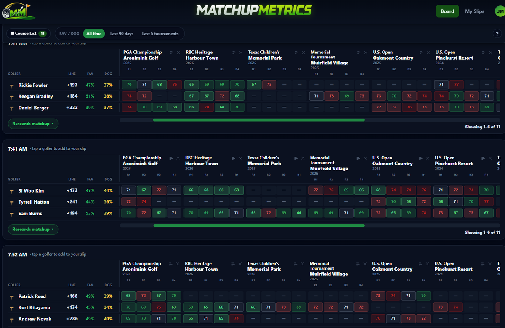Click the tee icon next to Patrick Reed

12,296
